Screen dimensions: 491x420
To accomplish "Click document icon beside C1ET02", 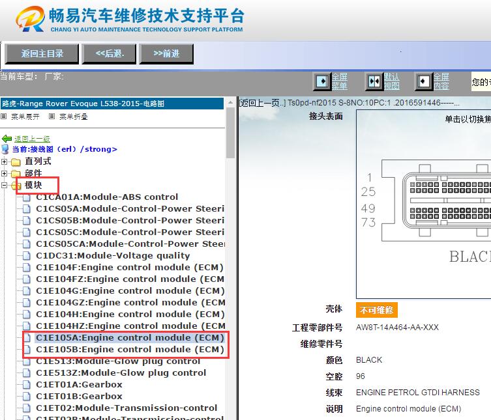I will coord(27,408).
